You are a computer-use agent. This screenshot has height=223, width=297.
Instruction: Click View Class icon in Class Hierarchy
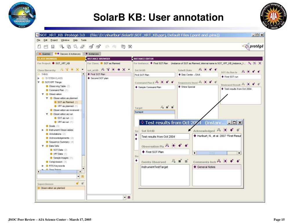62,70
